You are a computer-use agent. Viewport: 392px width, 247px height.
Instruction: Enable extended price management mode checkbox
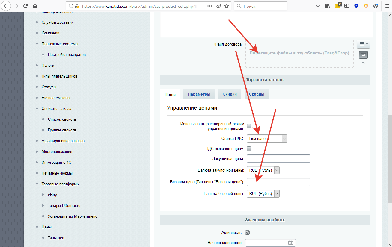pos(249,126)
